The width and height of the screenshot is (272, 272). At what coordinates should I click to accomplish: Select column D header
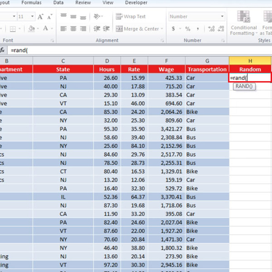coord(107,61)
